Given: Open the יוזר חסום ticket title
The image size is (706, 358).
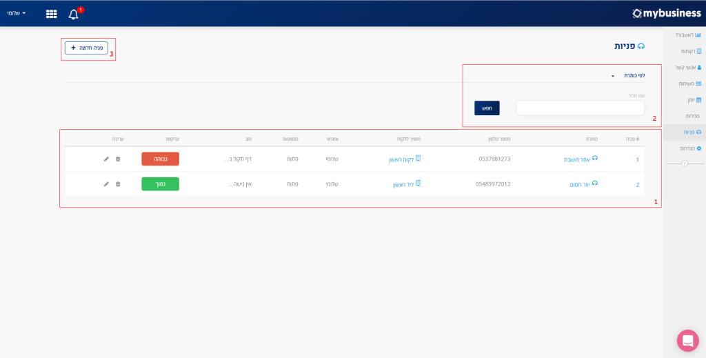Looking at the screenshot, I should 580,185.
